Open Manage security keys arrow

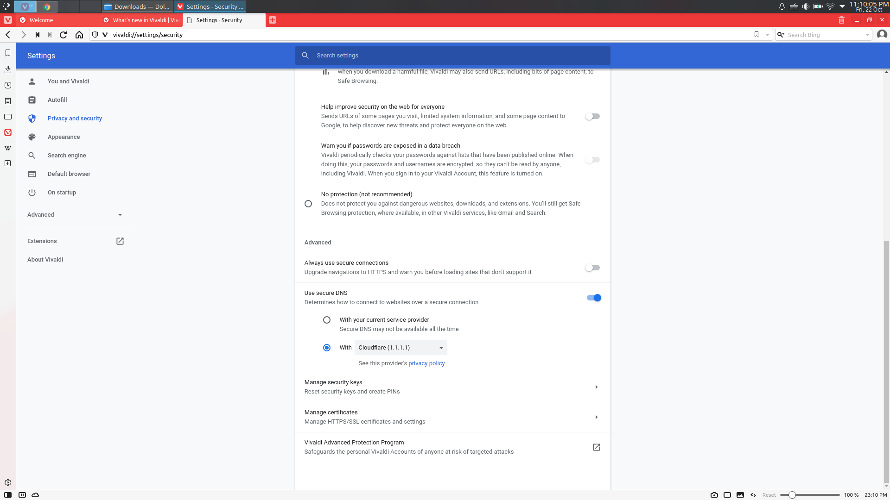(x=597, y=387)
